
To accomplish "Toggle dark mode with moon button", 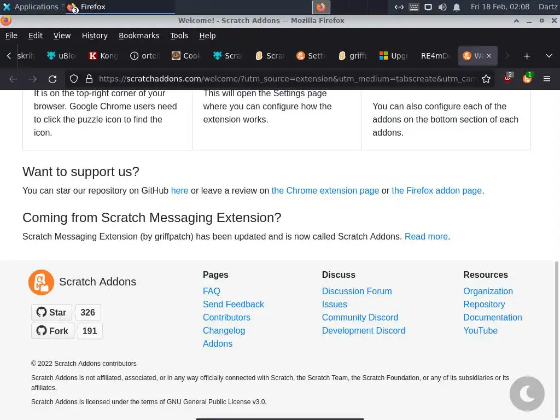I will point(527,393).
